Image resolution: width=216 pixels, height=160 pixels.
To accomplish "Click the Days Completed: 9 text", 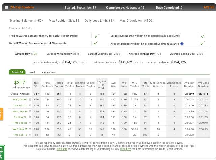I will (x=169, y=7).
